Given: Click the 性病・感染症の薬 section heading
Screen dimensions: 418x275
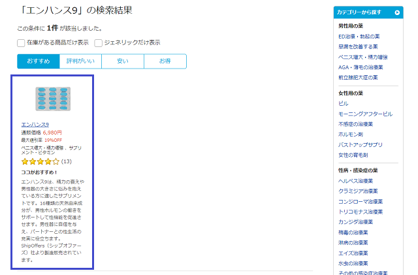Looking at the screenshot, I should pos(358,170).
